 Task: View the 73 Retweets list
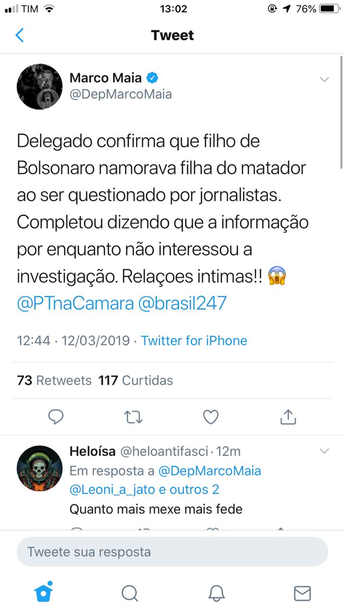(x=54, y=380)
